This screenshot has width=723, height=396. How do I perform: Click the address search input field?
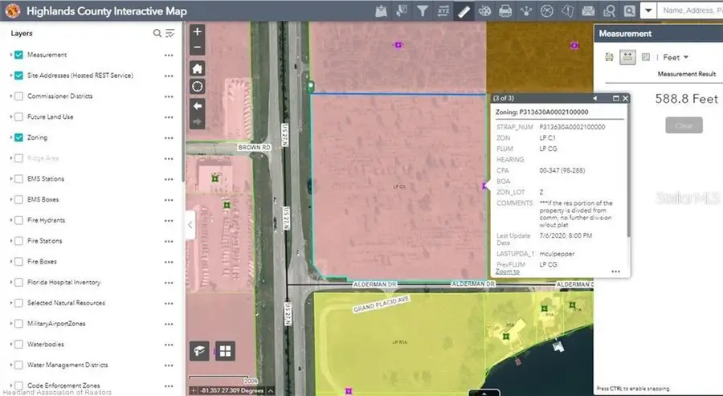tap(691, 11)
